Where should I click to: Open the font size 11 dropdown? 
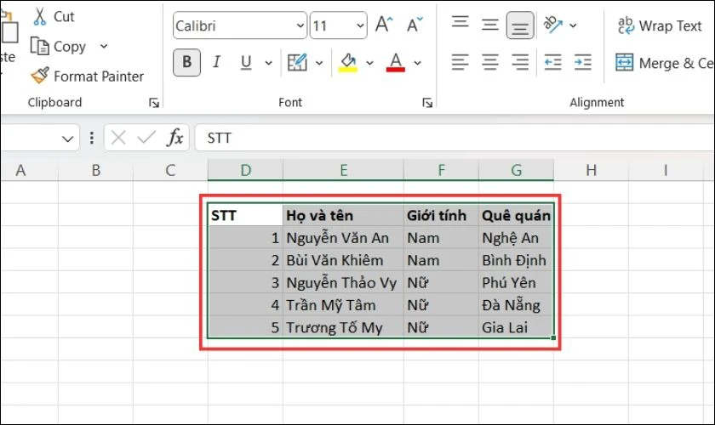click(x=360, y=26)
